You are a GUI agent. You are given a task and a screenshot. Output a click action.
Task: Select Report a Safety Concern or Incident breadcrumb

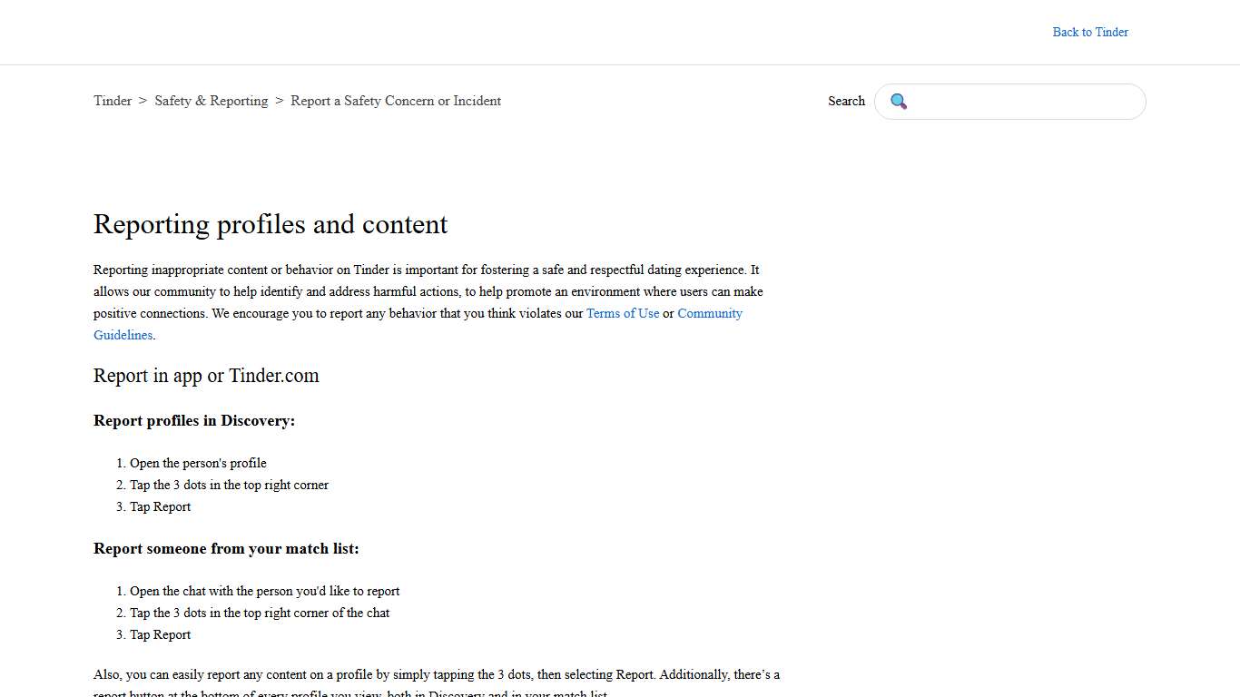(396, 101)
